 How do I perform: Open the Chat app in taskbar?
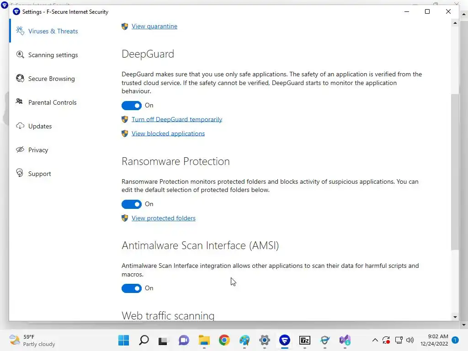(x=184, y=340)
